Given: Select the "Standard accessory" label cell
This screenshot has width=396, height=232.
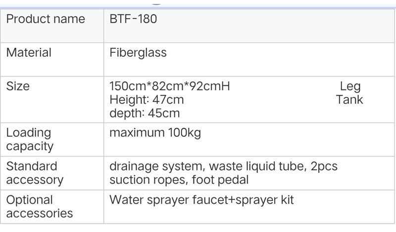Looking at the screenshot, I should click(x=35, y=173).
